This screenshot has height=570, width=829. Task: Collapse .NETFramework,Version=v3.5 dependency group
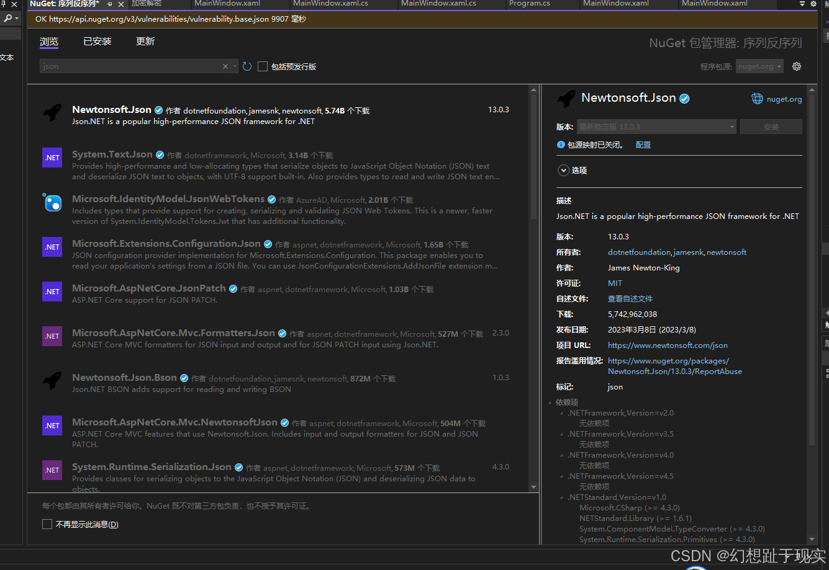pos(561,434)
